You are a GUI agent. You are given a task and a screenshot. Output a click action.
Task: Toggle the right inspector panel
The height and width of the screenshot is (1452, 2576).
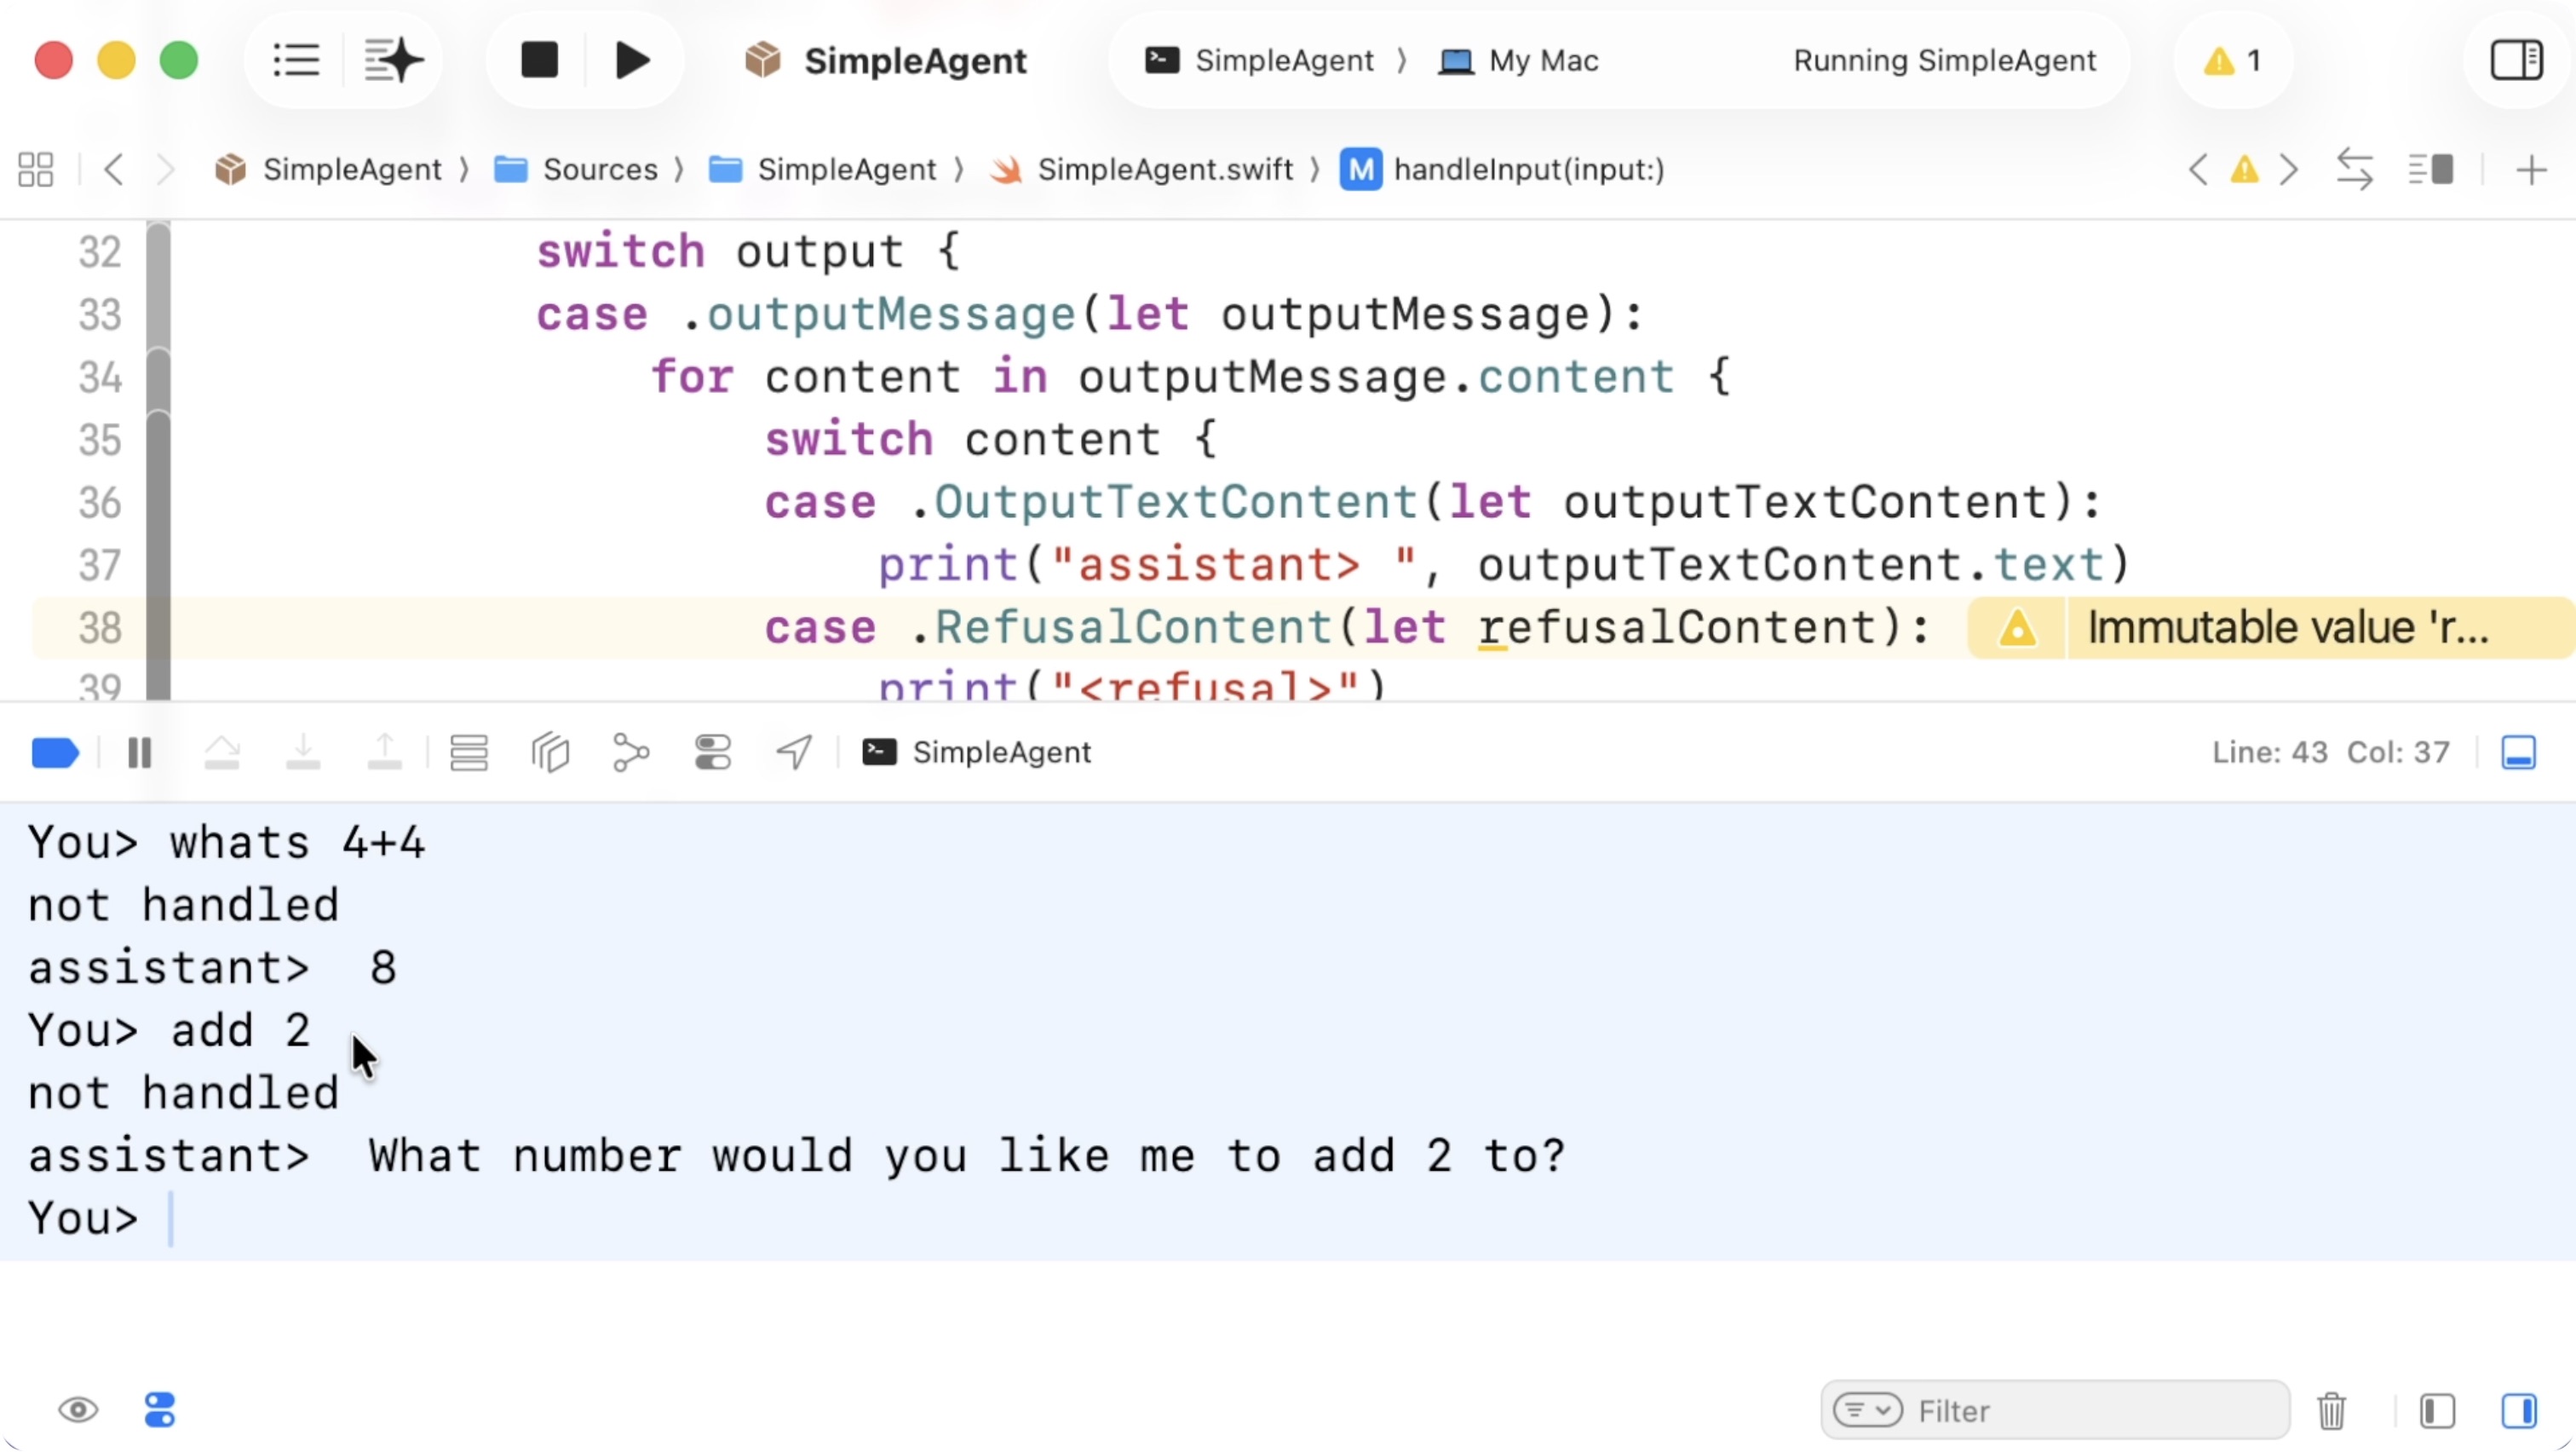[2516, 60]
